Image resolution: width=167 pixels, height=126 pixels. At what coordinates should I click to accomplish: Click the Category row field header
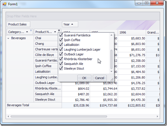(x=20, y=32)
